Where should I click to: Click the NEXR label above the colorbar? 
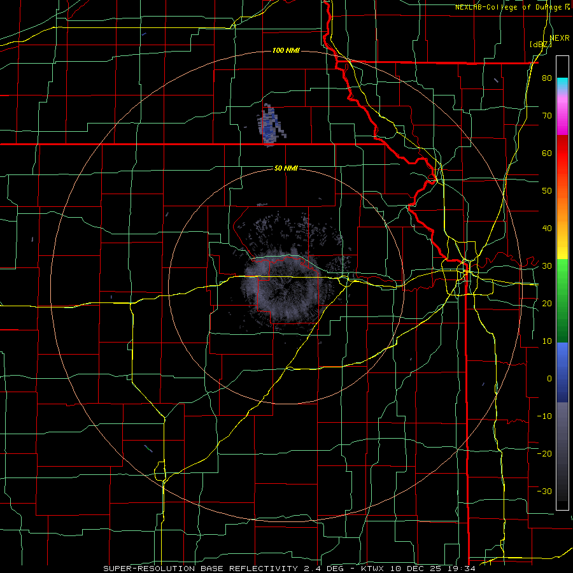[x=560, y=38]
